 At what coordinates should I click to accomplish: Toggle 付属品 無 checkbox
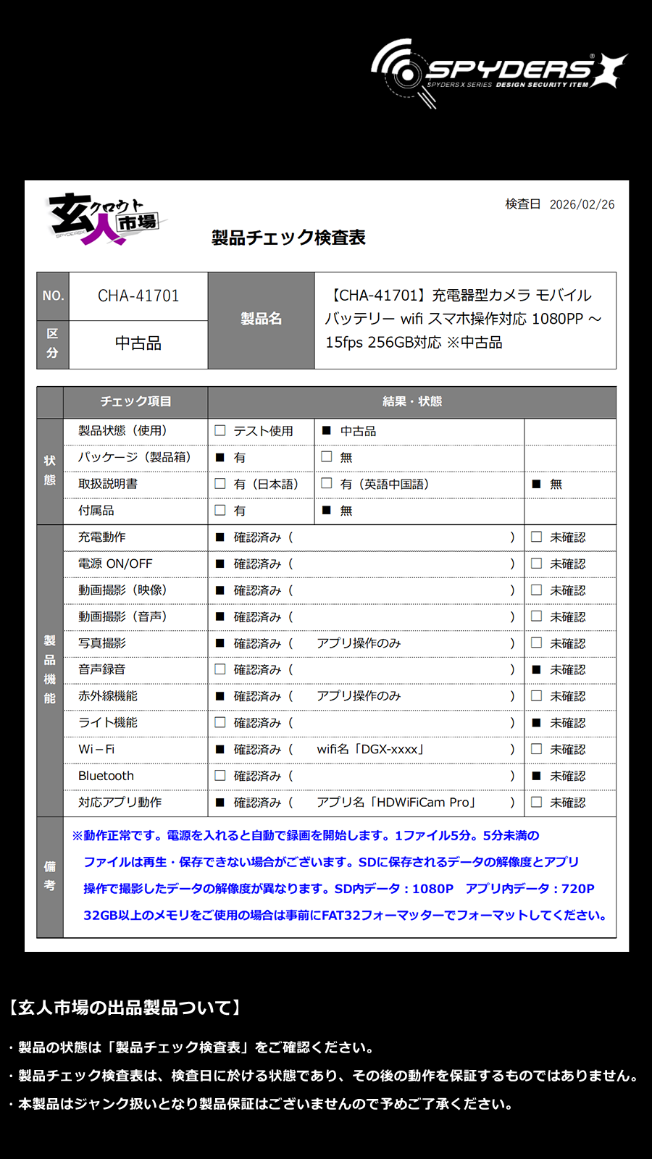(327, 511)
